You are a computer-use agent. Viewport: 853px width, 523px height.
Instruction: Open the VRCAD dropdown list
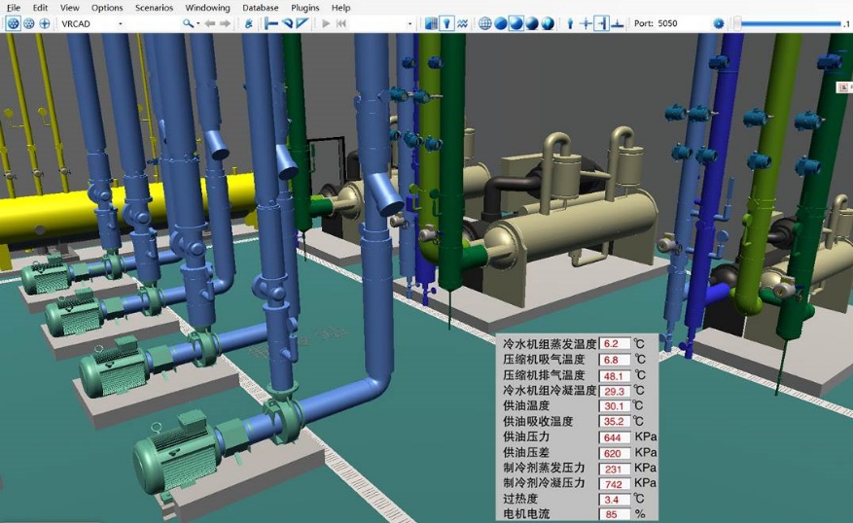[120, 23]
